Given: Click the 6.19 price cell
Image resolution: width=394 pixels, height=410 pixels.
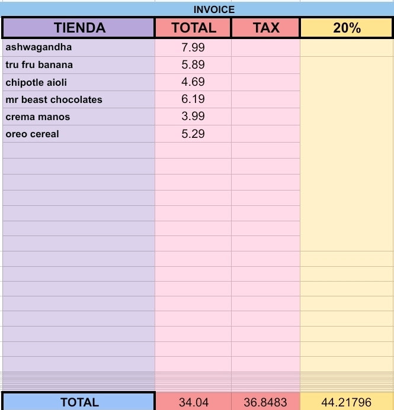Looking at the screenshot, I should click(x=193, y=99).
